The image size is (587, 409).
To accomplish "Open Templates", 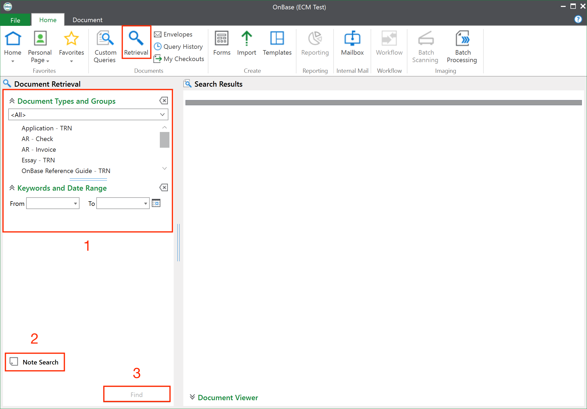I will (x=277, y=43).
